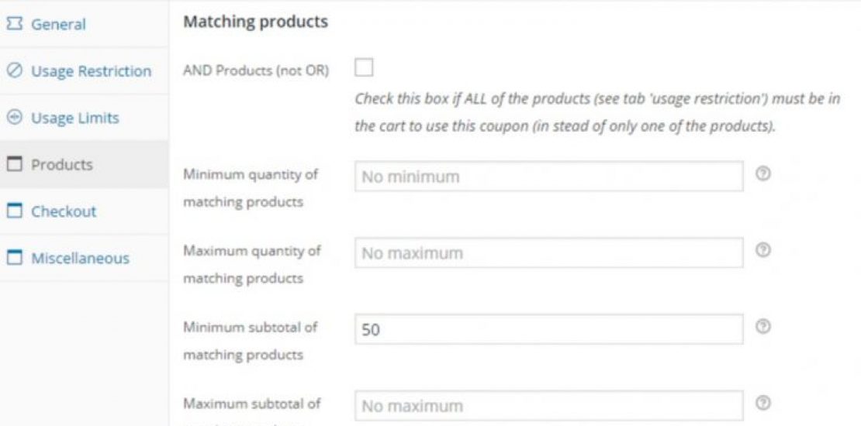This screenshot has height=426, width=861.
Task: Click the Usage Limits circle icon
Action: coord(13,118)
